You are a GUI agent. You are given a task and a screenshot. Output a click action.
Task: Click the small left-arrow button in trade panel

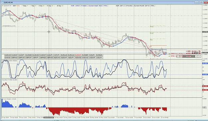click(x=196, y=56)
